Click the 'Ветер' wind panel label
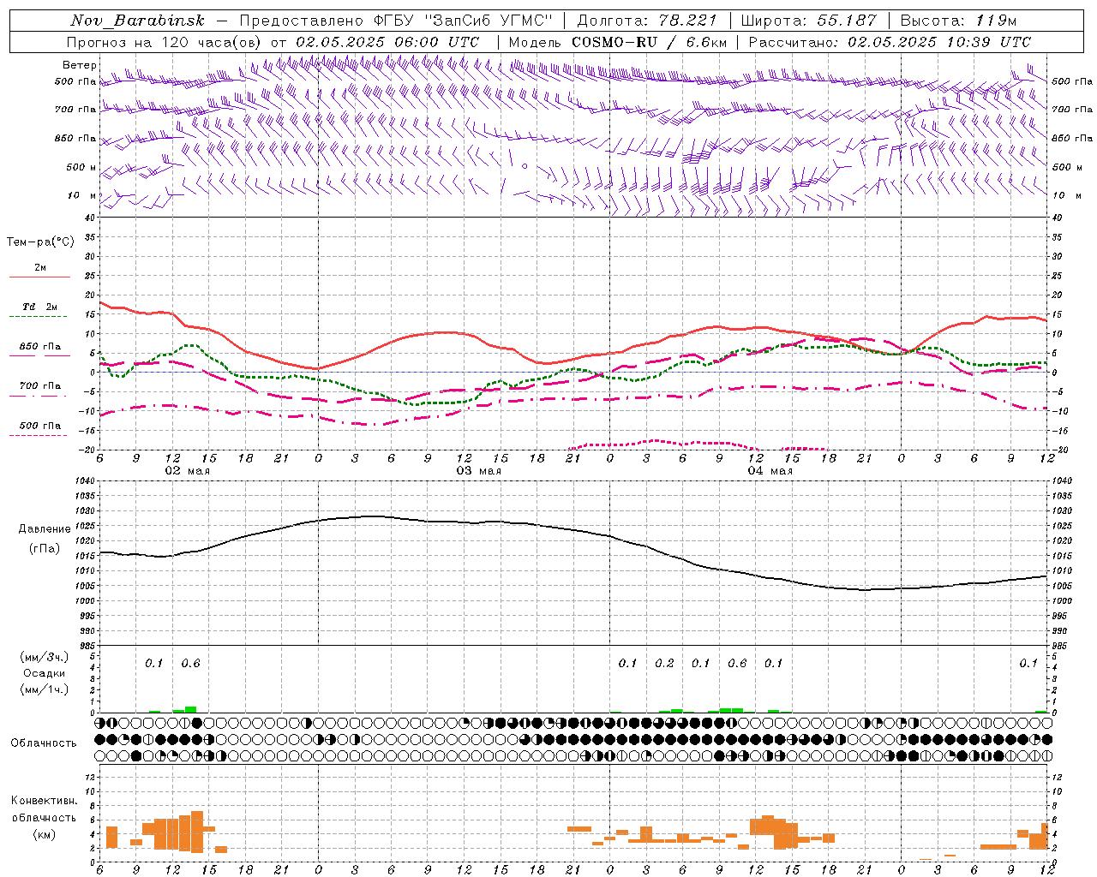 (80, 65)
